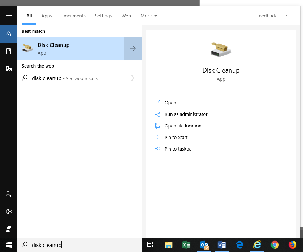Click Run as administrator

(x=186, y=114)
